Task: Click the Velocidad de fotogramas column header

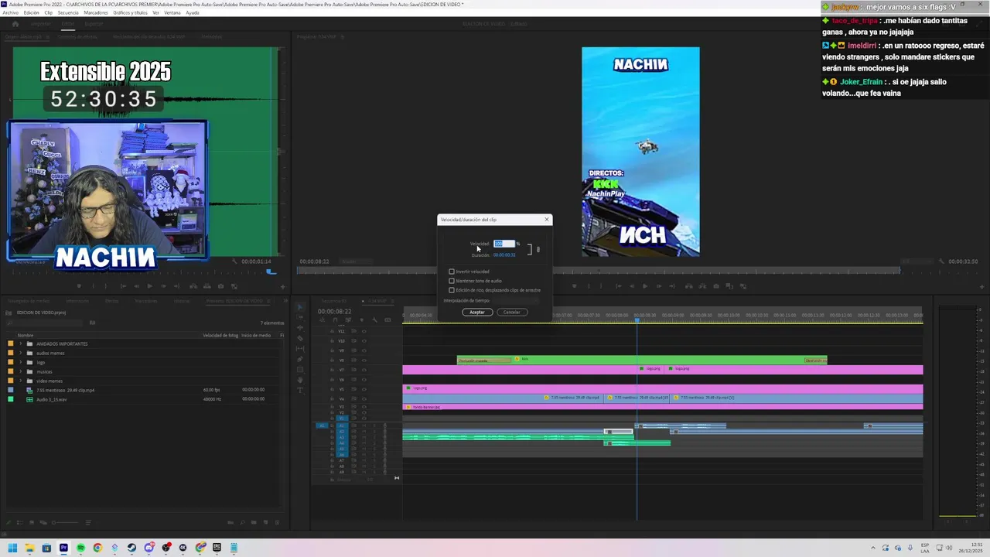Action: [x=220, y=335]
